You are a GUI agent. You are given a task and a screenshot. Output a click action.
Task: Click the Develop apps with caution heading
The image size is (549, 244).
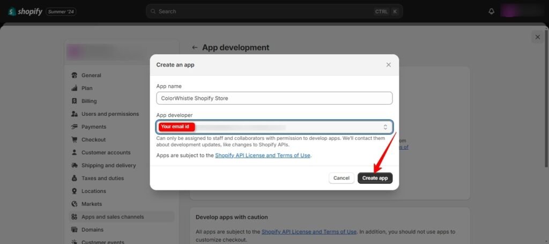232,217
